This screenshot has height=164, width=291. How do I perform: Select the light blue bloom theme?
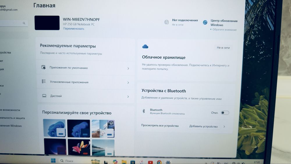54,128
